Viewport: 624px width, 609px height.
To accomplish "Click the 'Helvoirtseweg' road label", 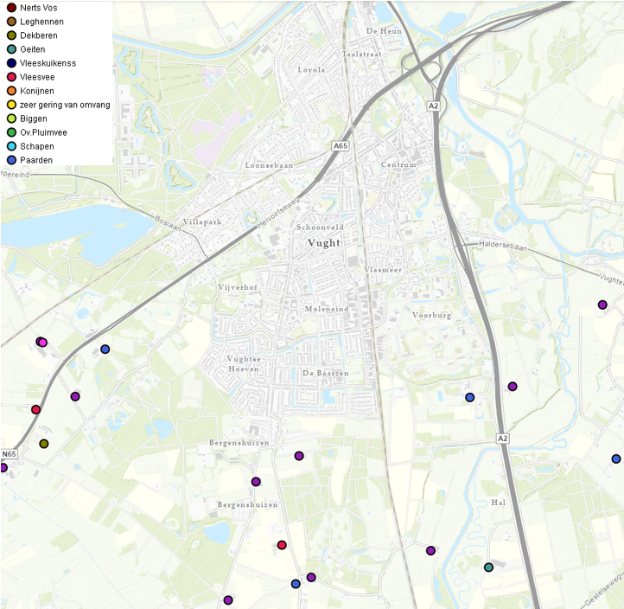I will tap(277, 213).
